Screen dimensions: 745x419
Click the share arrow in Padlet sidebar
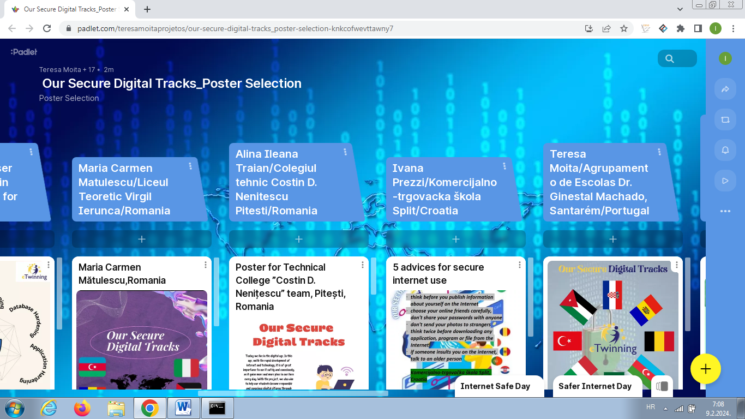[x=725, y=89]
